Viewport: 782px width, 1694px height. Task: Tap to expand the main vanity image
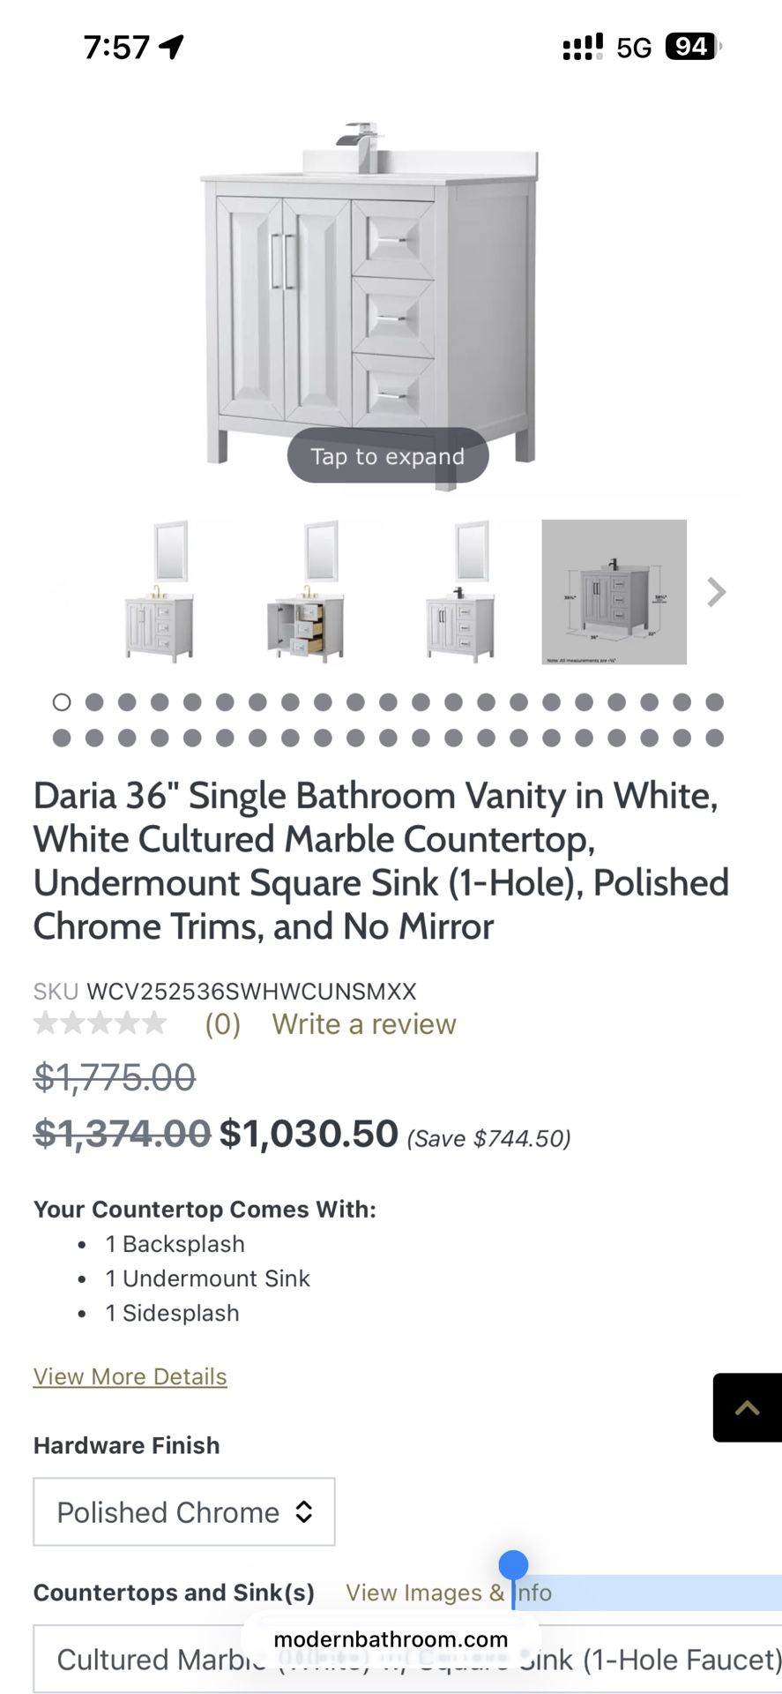coord(388,456)
